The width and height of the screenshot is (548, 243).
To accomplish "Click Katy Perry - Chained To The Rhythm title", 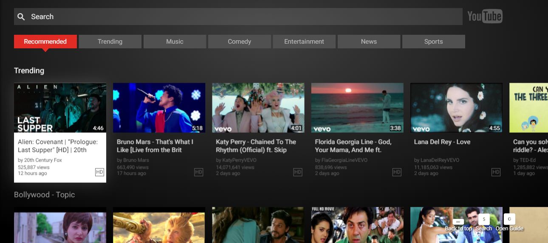I will pyautogui.click(x=256, y=146).
